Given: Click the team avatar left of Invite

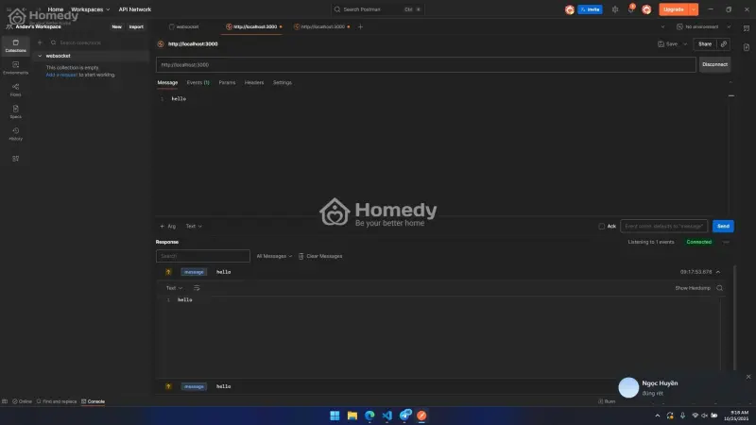Looking at the screenshot, I should pyautogui.click(x=570, y=9).
